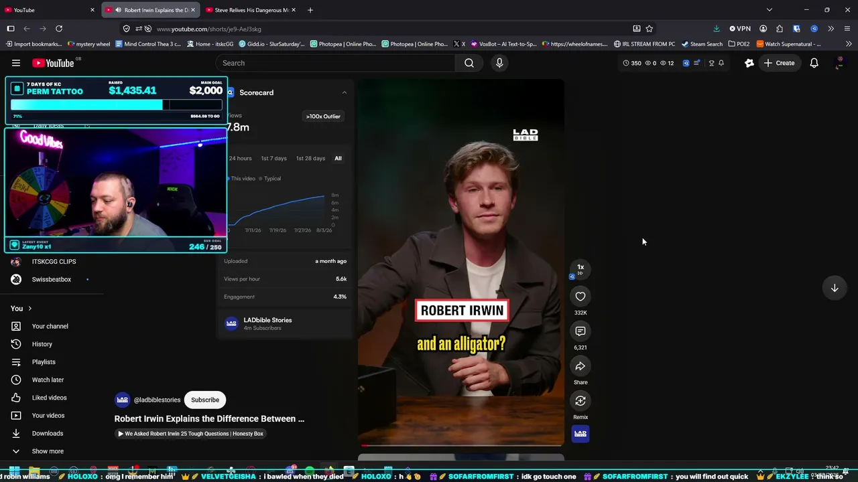Open YouTube notifications bell

[x=814, y=63]
